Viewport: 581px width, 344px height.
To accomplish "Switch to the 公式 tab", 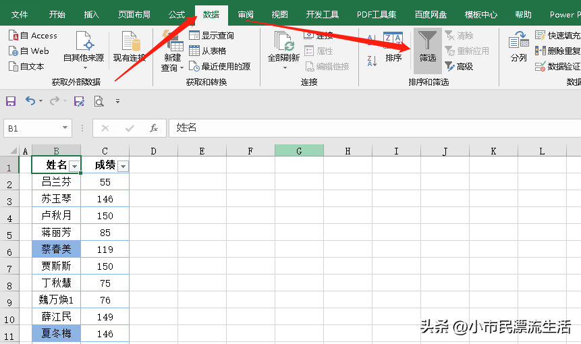I will pyautogui.click(x=177, y=15).
